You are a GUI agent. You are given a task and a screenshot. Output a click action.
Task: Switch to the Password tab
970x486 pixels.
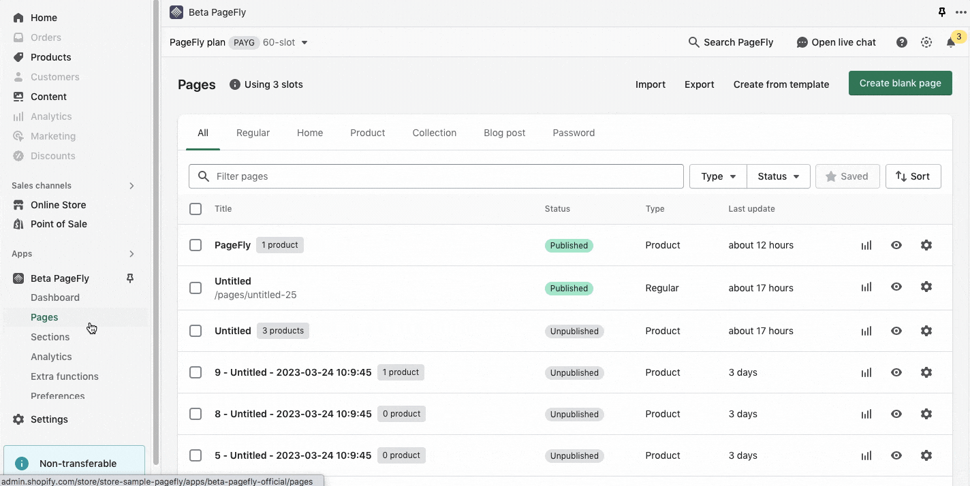click(x=574, y=133)
